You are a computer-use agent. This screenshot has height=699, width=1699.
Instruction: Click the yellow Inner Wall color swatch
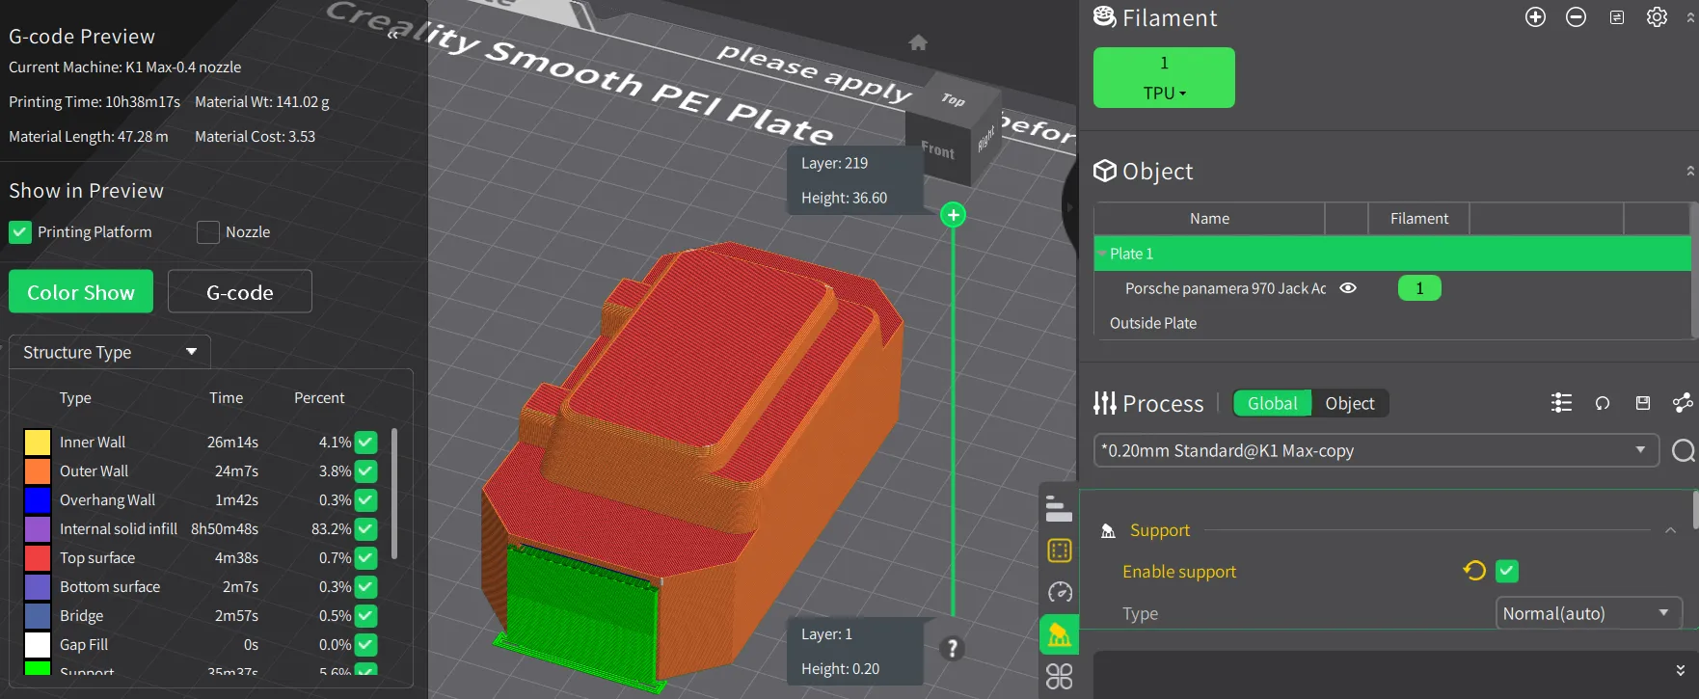[x=38, y=443]
